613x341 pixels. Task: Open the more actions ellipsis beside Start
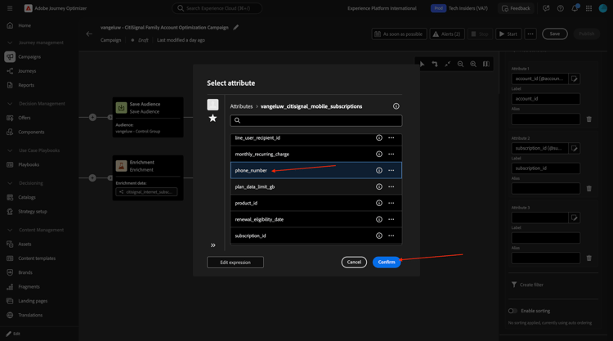pyautogui.click(x=530, y=34)
